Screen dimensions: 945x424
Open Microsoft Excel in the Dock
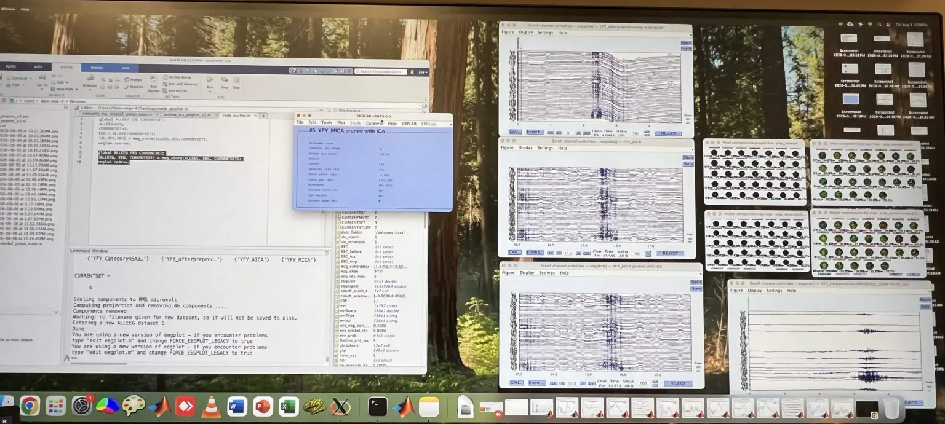pyautogui.click(x=289, y=407)
